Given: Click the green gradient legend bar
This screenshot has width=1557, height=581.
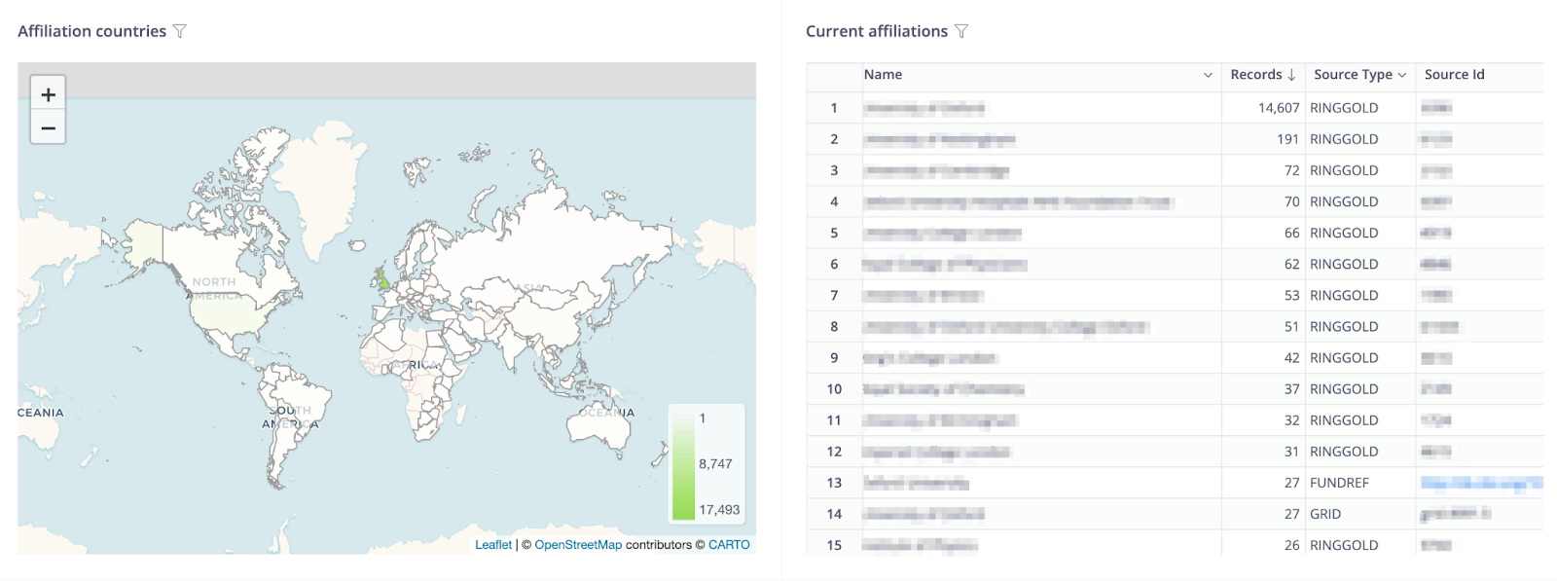Looking at the screenshot, I should click(683, 465).
